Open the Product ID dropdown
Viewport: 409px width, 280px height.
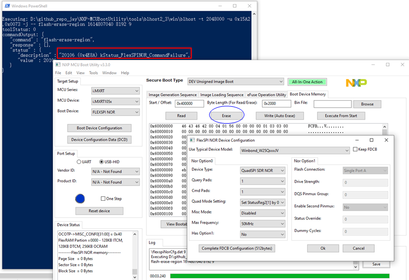coord(116,182)
